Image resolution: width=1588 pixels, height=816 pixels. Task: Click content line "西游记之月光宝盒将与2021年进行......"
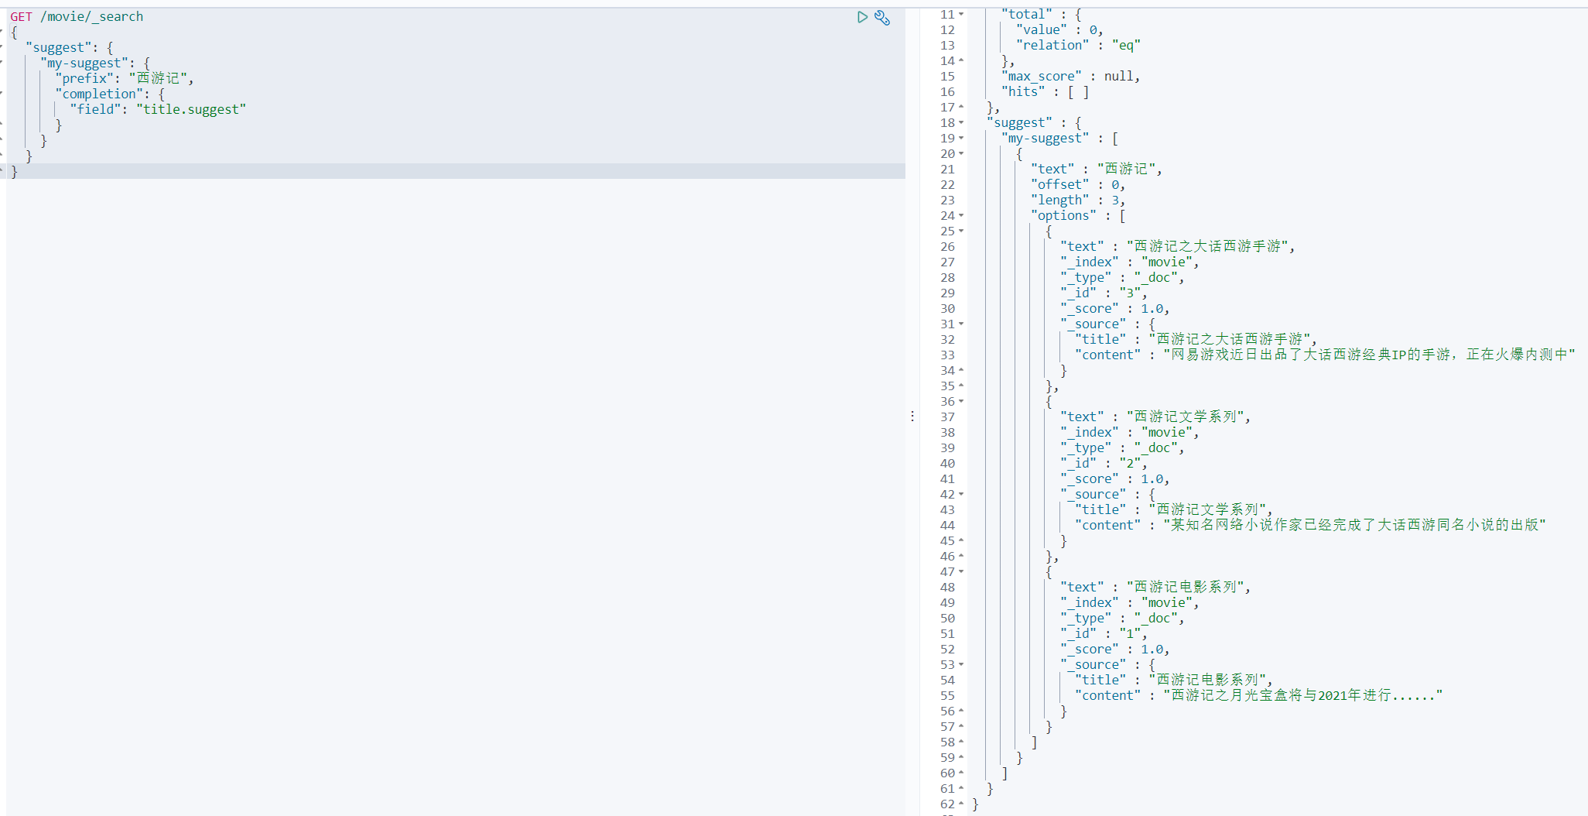pyautogui.click(x=1259, y=695)
